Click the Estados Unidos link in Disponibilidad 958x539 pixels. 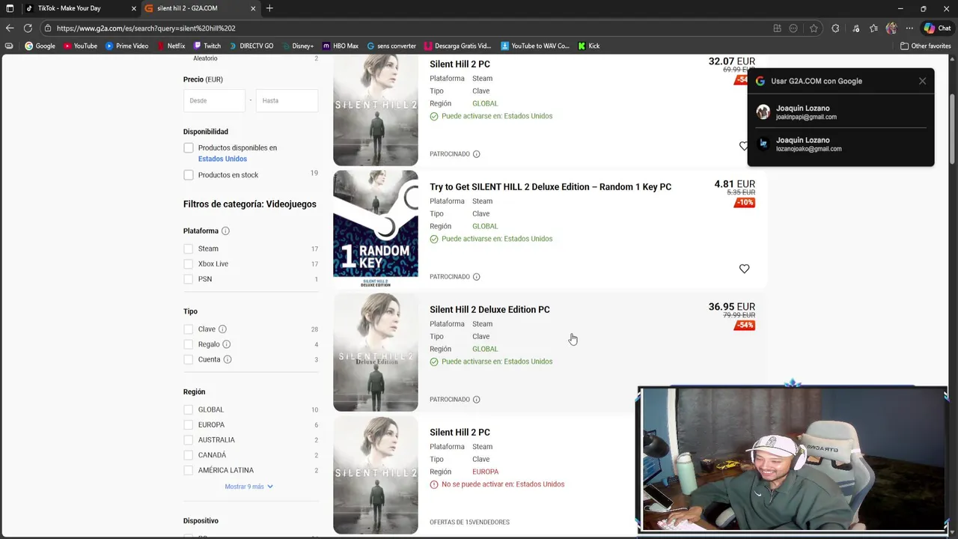[222, 159]
